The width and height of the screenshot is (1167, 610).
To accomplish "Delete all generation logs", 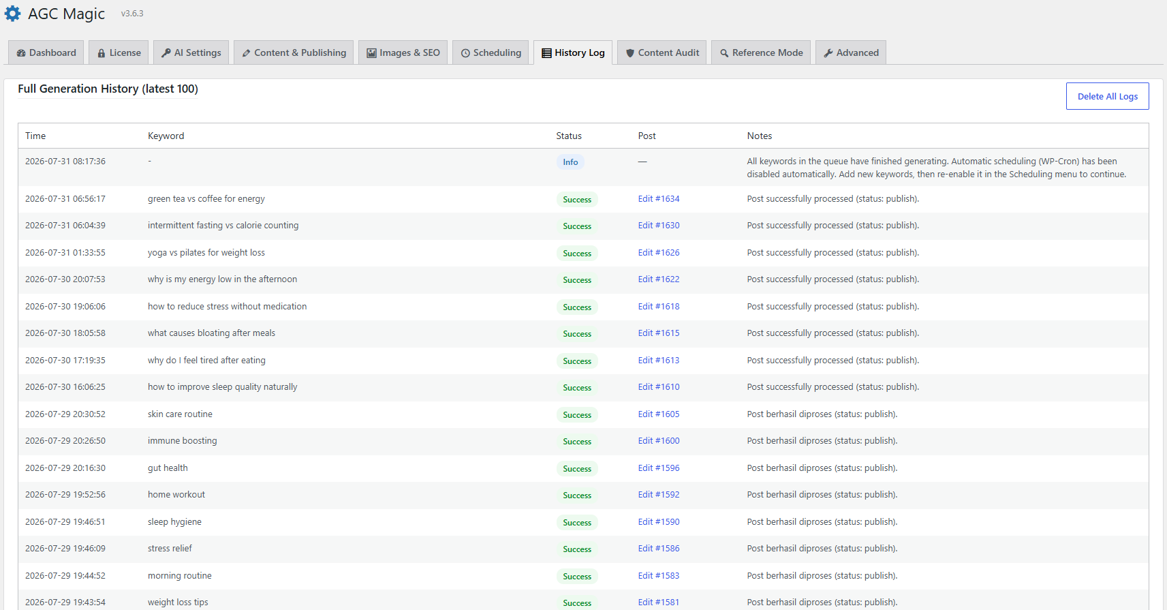I will pos(1107,96).
